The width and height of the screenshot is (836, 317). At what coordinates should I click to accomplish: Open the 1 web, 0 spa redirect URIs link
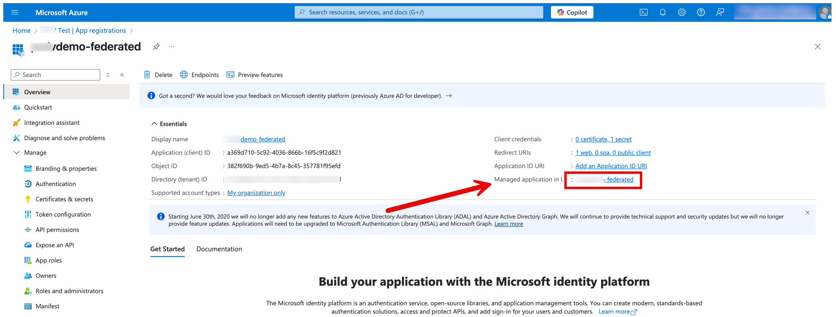tap(613, 153)
